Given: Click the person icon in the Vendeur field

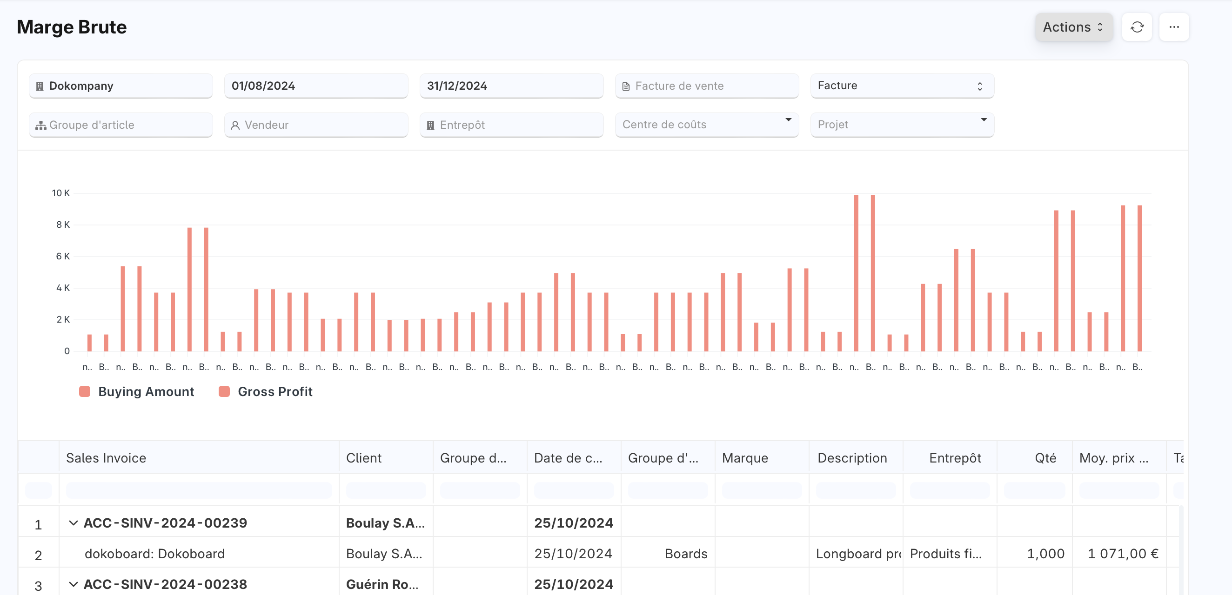Looking at the screenshot, I should (235, 125).
